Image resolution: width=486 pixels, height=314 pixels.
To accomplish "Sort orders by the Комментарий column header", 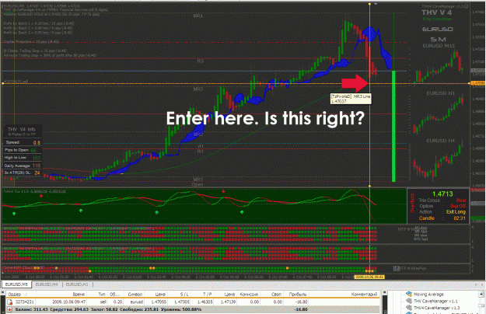I will point(344,295).
